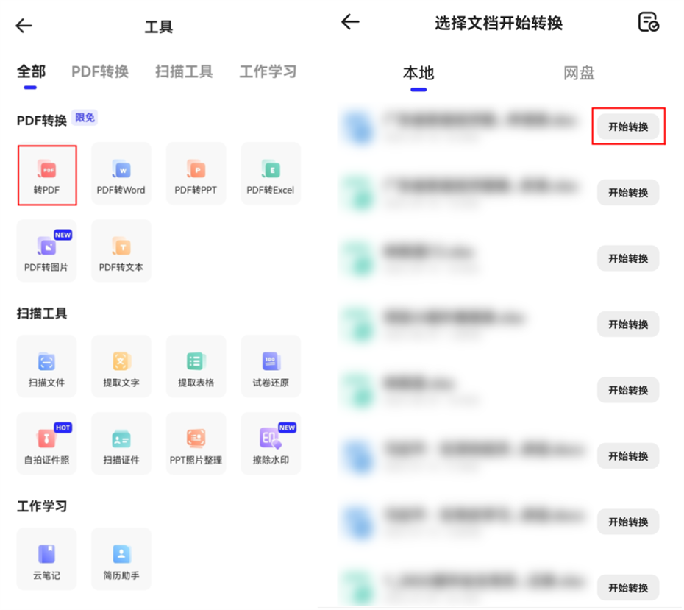Select the 网盘 cloud drive tab
684x610 pixels.
click(x=579, y=74)
